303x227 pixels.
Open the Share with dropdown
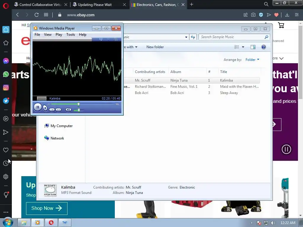130,47
